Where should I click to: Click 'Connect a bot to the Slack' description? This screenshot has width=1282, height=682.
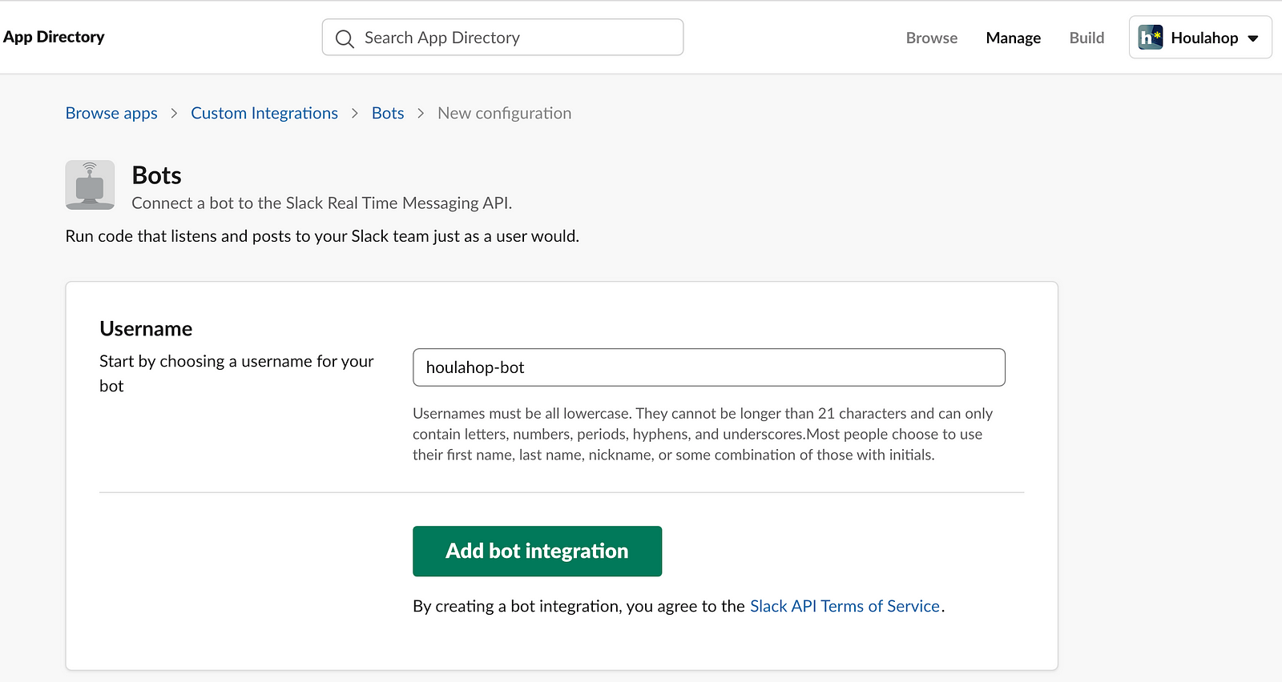coord(322,203)
